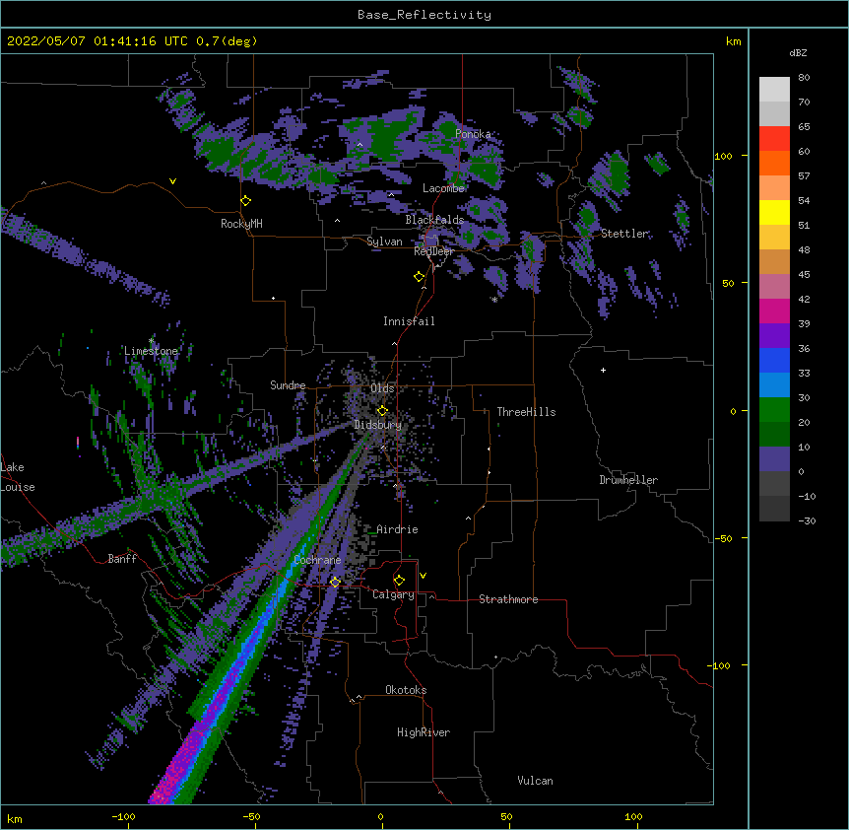849x830 pixels.
Task: Click the yellow radar marker near Olds
Action: tap(382, 411)
